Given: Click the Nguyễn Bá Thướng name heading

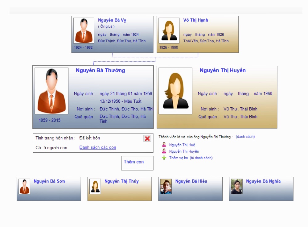Looking at the screenshot, I should (101, 70).
